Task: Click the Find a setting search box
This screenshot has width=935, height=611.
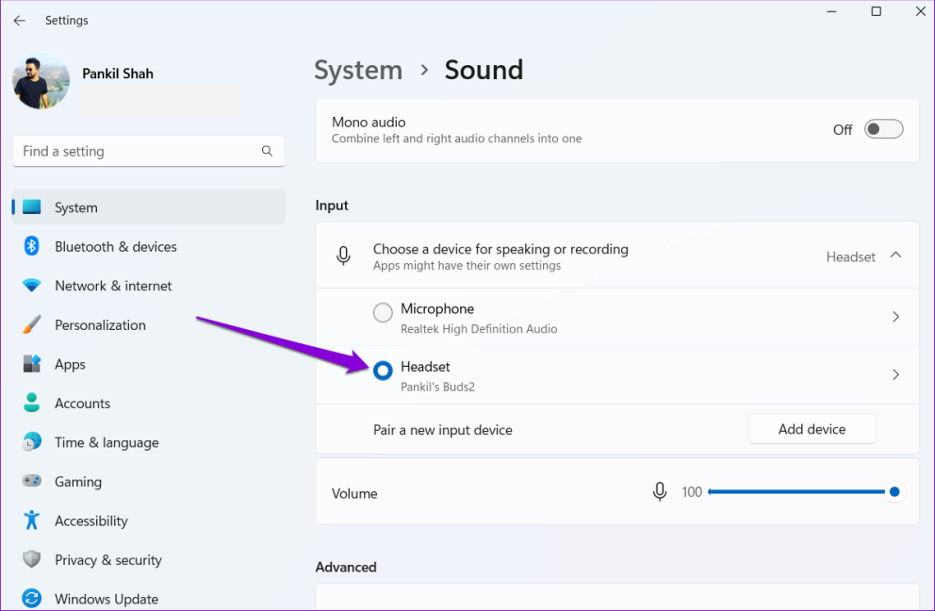Action: pos(148,151)
